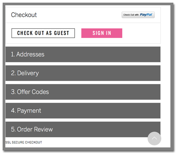The height and width of the screenshot is (153, 176).
Task: Expand the 3. Offer Codes section
Action: (x=83, y=92)
